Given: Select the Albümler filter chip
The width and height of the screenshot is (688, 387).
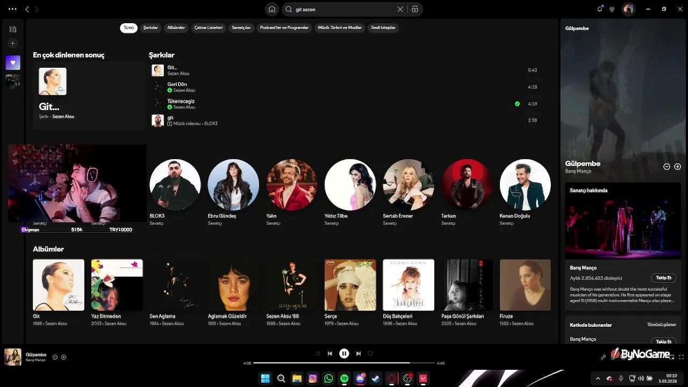Looking at the screenshot, I should [176, 27].
